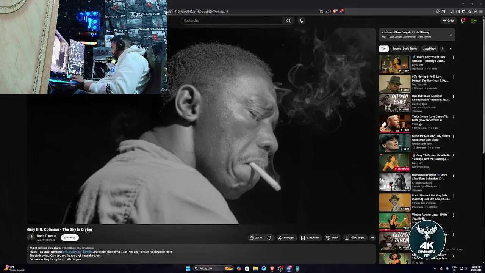485x273 pixels.
Task: Open Microsoft Store from the taskbar
Action: 247,268
